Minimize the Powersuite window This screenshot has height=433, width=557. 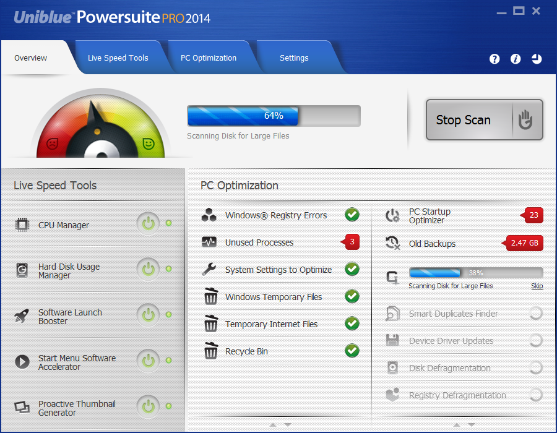click(x=501, y=12)
